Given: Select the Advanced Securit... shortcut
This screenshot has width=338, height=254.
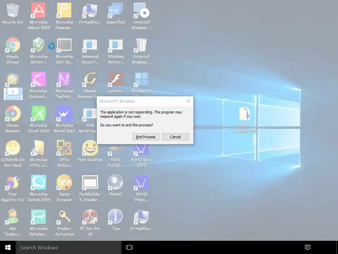Looking at the screenshot, I should click(90, 45).
